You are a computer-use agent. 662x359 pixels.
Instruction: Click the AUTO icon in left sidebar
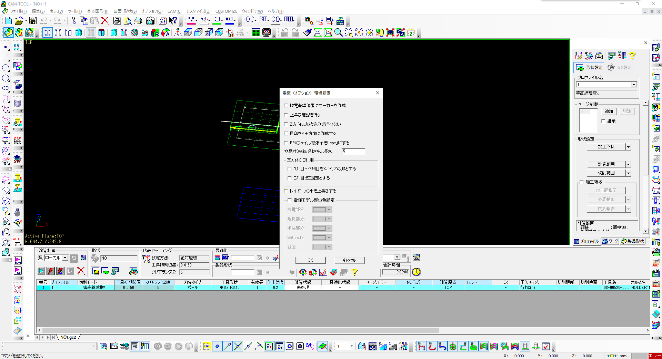coord(18,241)
